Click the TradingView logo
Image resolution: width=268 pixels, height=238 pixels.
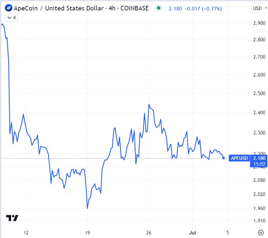coord(12,218)
